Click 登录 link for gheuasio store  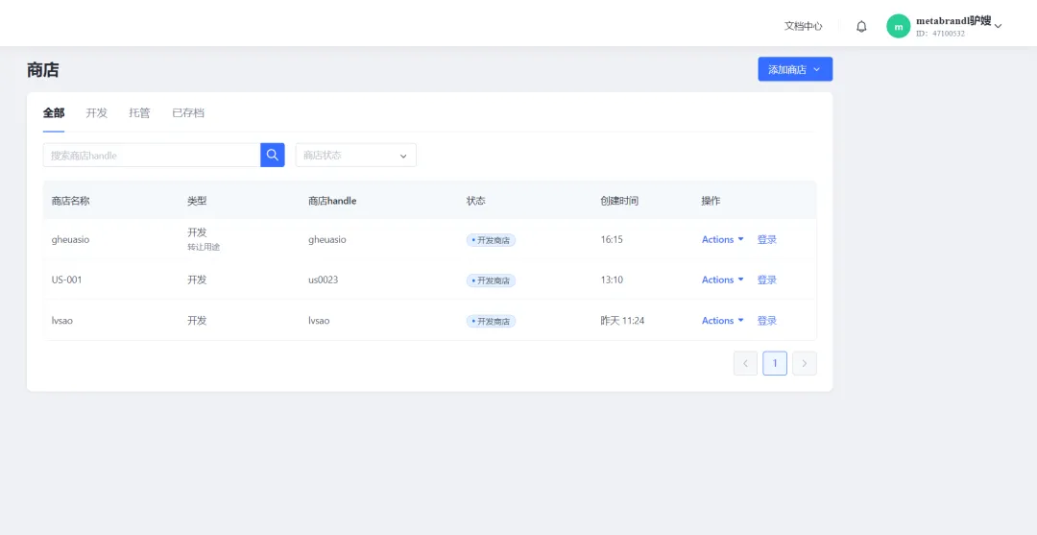tap(767, 240)
